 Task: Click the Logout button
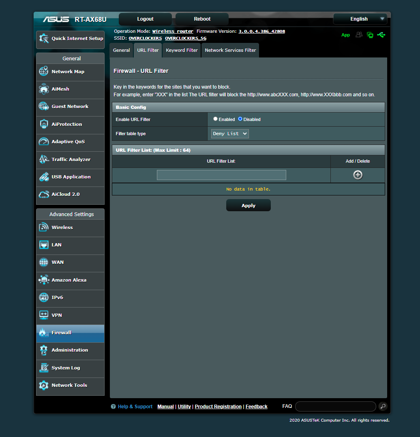coord(145,19)
